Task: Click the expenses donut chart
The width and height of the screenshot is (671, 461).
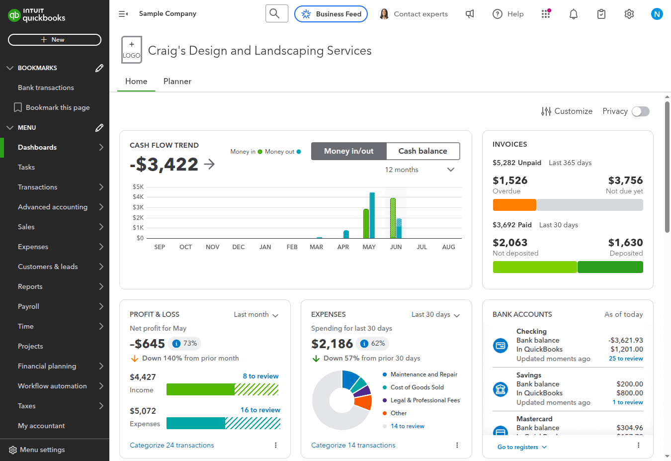Action: point(342,400)
